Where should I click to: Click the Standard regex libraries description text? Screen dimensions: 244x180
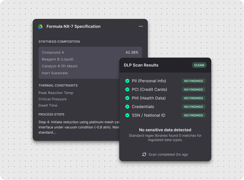(165, 138)
